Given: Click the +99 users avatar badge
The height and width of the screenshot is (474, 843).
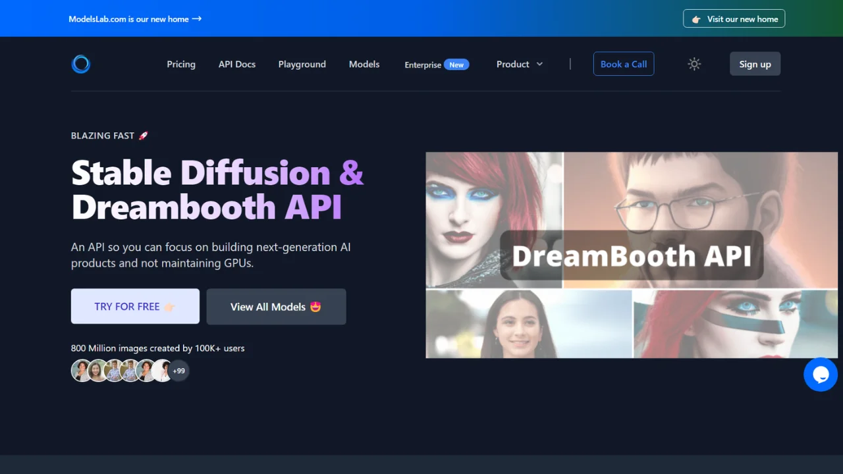Looking at the screenshot, I should click(x=178, y=370).
